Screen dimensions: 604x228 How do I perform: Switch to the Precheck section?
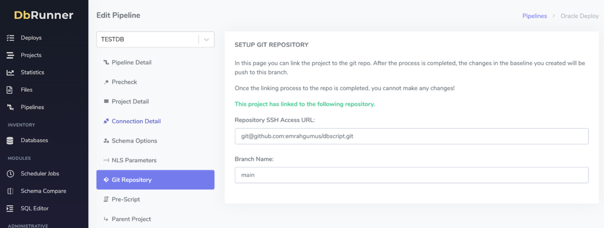coord(124,82)
